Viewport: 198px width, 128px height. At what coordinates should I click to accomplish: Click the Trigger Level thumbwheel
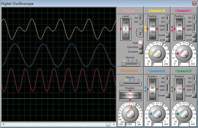pos(126,29)
